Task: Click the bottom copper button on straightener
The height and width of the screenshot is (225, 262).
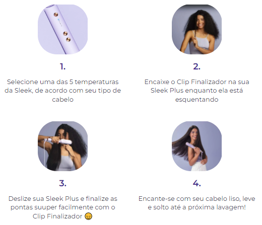Action: pyautogui.click(x=69, y=40)
